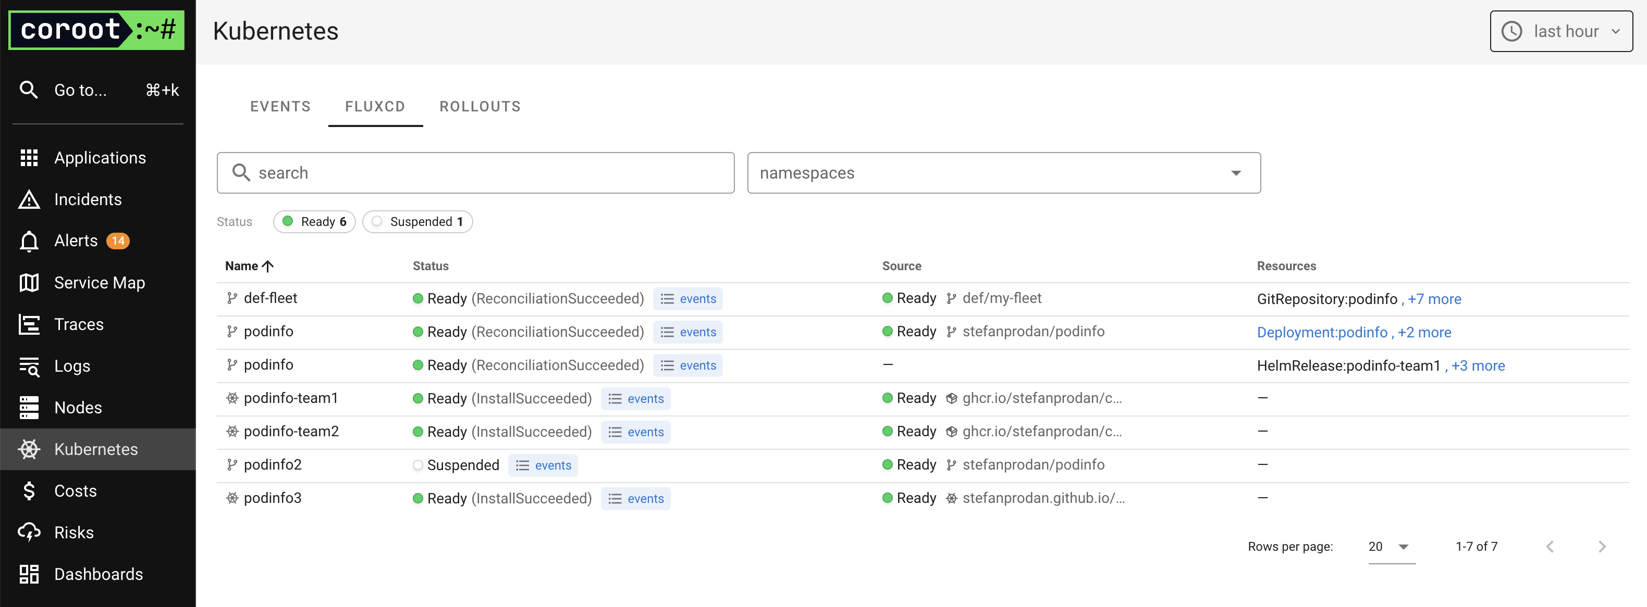Expand the namespaces dropdown
Image resolution: width=1647 pixels, height=607 pixels.
1004,173
